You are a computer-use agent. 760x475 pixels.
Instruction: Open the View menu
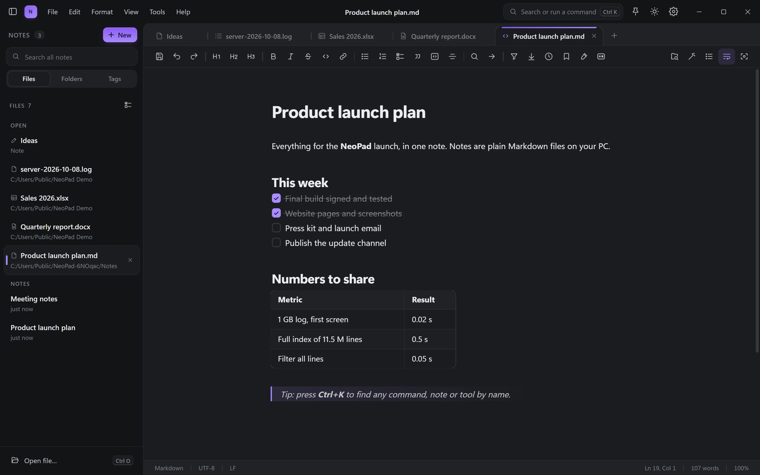131,12
